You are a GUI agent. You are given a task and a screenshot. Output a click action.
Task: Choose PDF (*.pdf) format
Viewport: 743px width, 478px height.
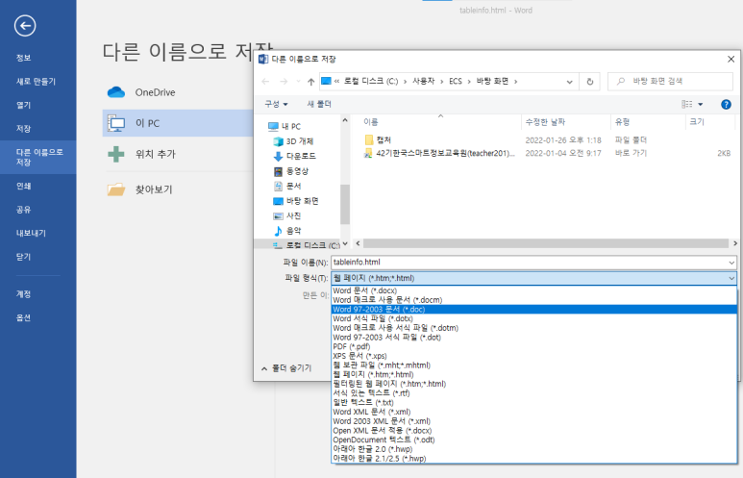[534, 346]
